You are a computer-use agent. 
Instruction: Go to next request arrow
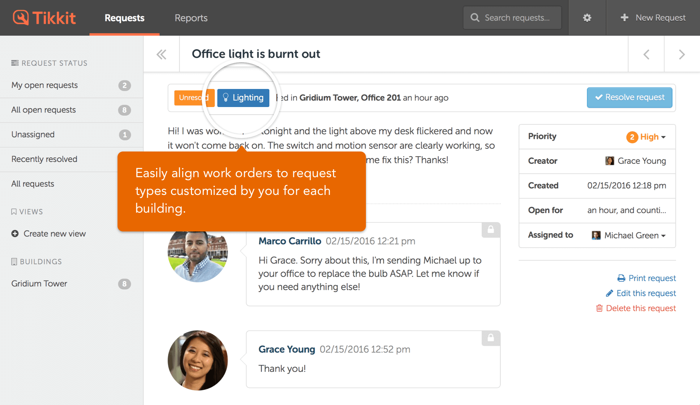pos(682,54)
